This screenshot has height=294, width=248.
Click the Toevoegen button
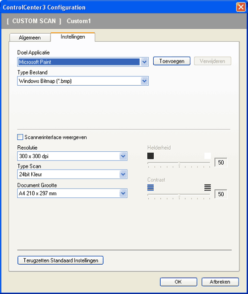(x=172, y=61)
